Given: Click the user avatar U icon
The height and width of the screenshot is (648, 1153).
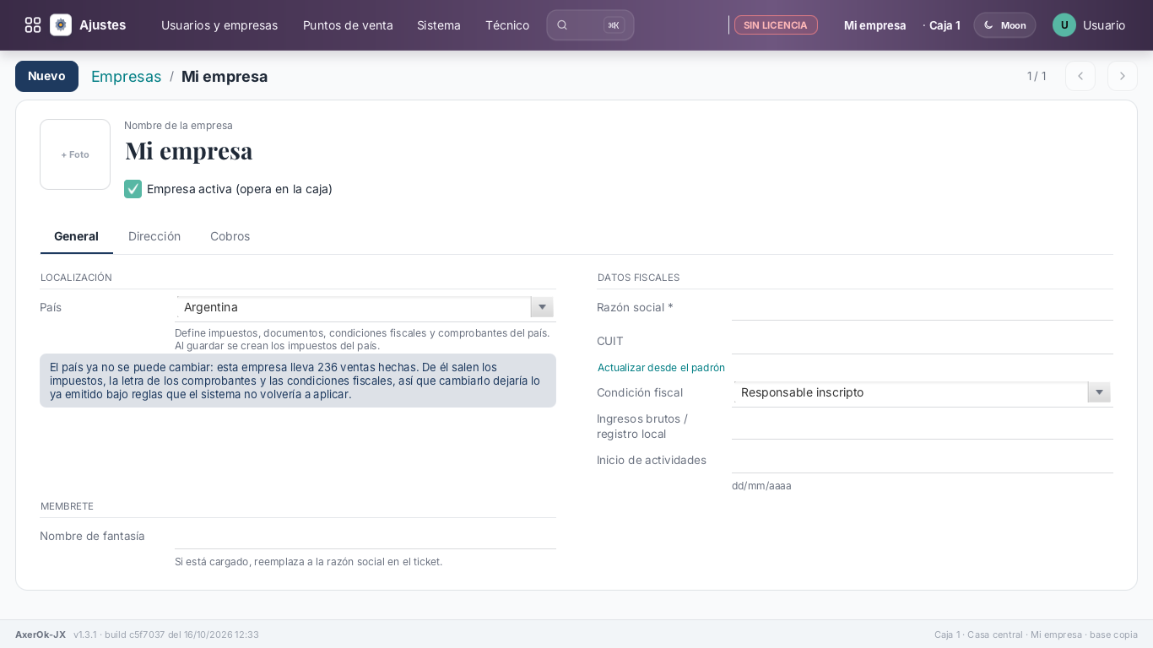Looking at the screenshot, I should click(x=1064, y=25).
